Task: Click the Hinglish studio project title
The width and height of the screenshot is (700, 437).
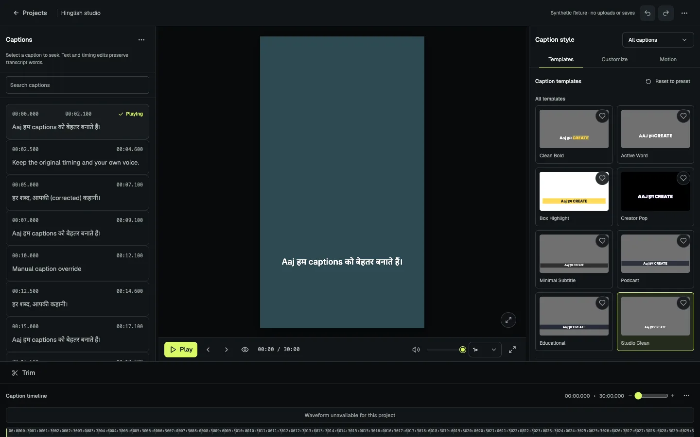Action: point(81,13)
